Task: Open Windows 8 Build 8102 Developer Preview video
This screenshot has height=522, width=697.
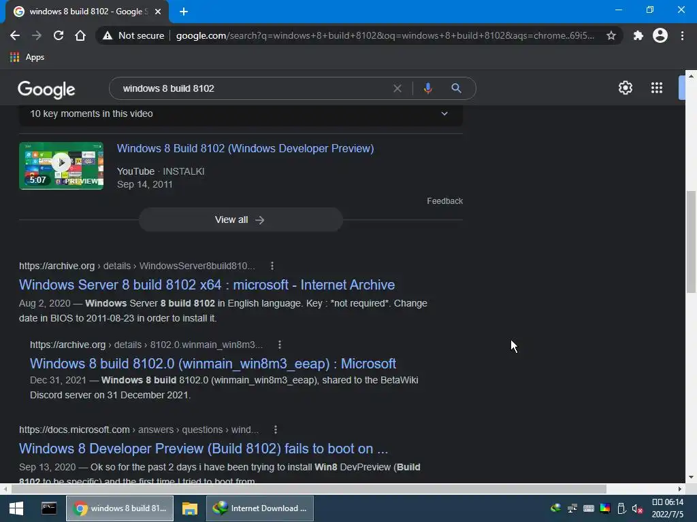Action: [245, 148]
